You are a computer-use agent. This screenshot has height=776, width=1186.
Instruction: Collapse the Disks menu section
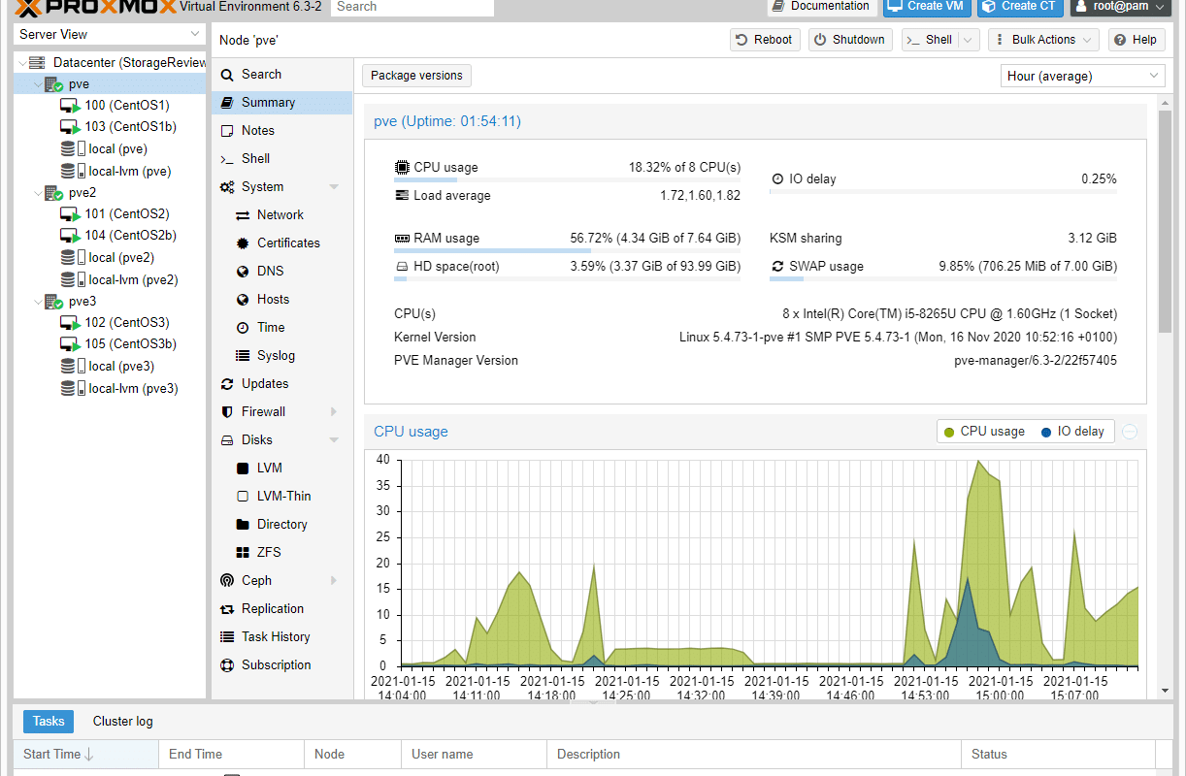tap(334, 440)
